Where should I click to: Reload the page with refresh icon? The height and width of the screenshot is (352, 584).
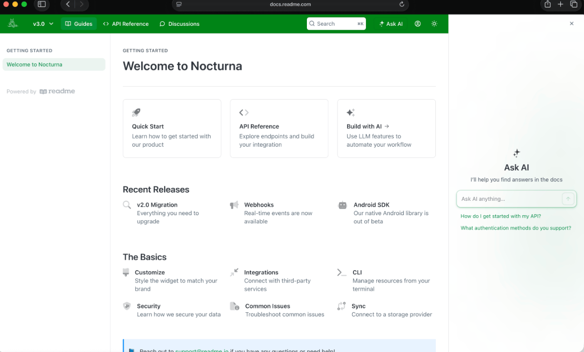pos(402,4)
